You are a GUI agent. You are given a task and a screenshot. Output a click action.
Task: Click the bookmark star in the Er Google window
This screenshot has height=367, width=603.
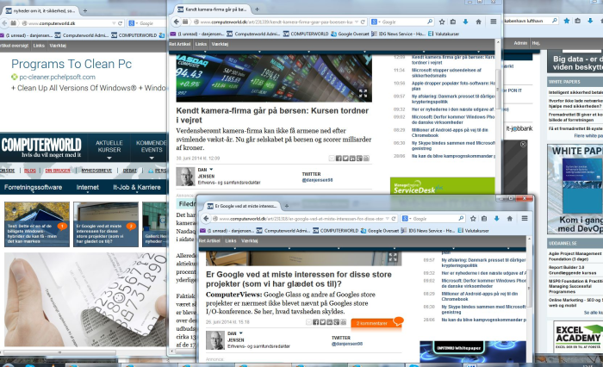pyautogui.click(x=473, y=219)
